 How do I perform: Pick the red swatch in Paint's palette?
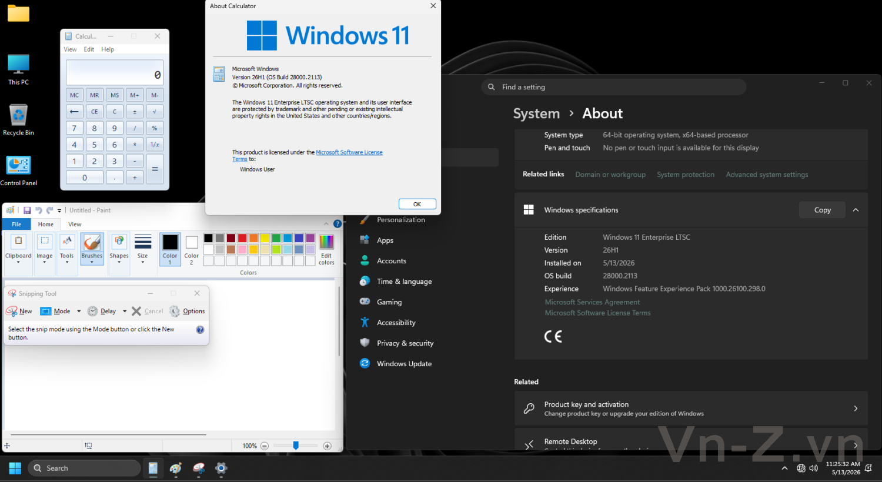tap(242, 238)
